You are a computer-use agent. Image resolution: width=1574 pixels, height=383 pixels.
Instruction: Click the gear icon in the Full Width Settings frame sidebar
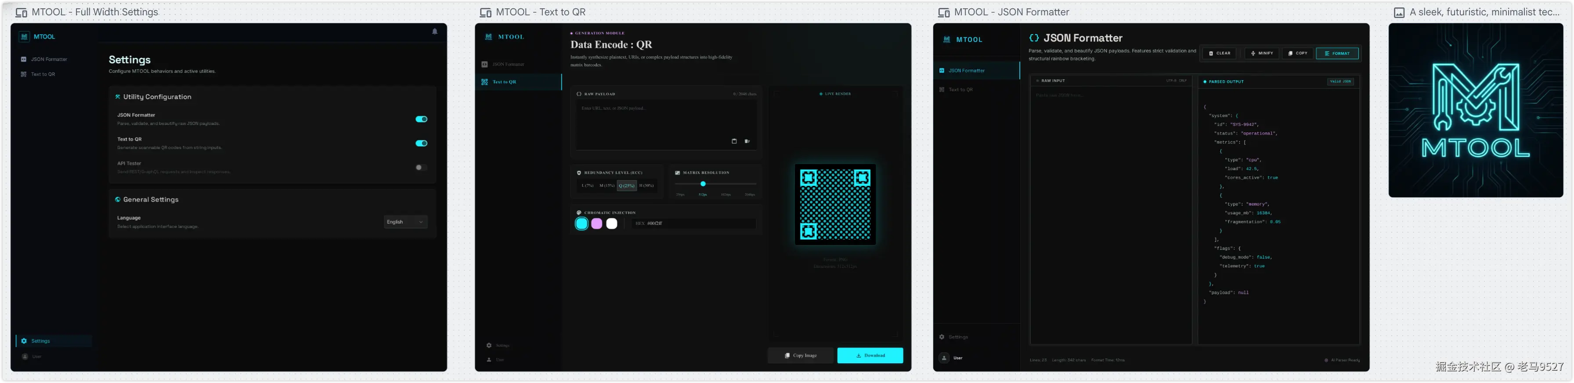(24, 341)
